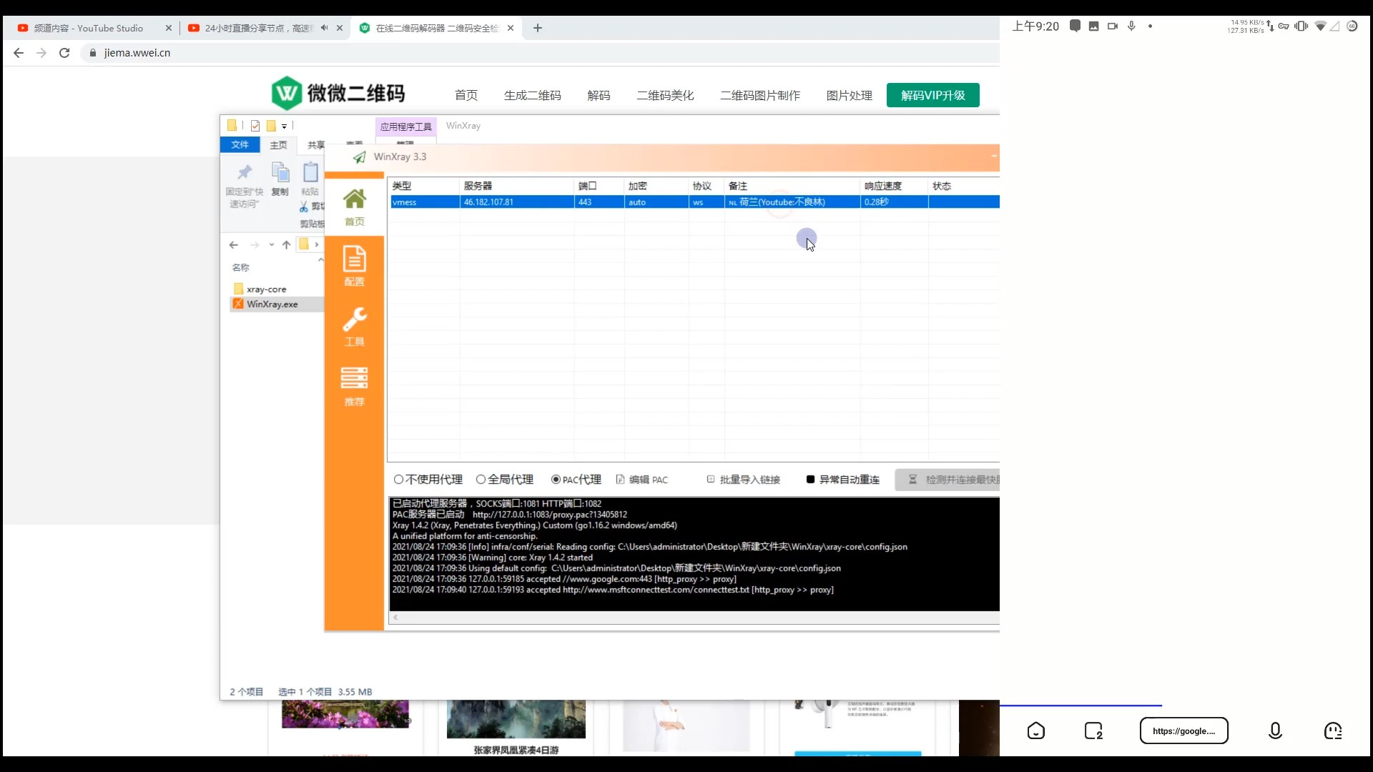1373x772 pixels.
Task: Click the browser forward arrow
Action: tap(41, 53)
